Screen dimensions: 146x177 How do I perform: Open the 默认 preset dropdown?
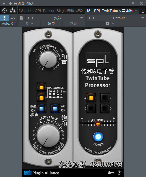[60, 18]
